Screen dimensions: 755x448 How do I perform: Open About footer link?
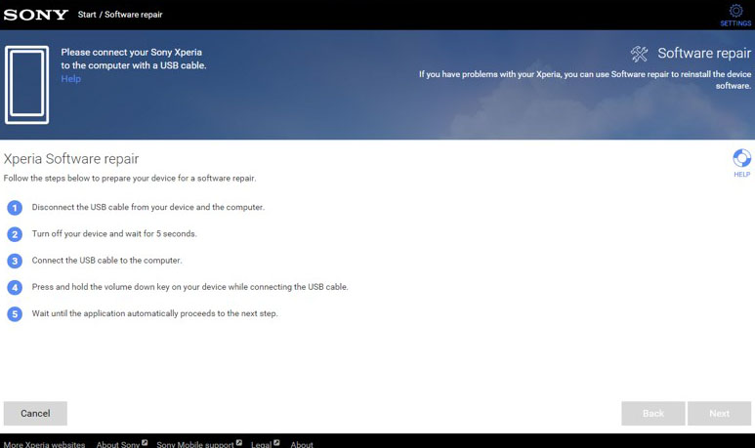coord(302,444)
